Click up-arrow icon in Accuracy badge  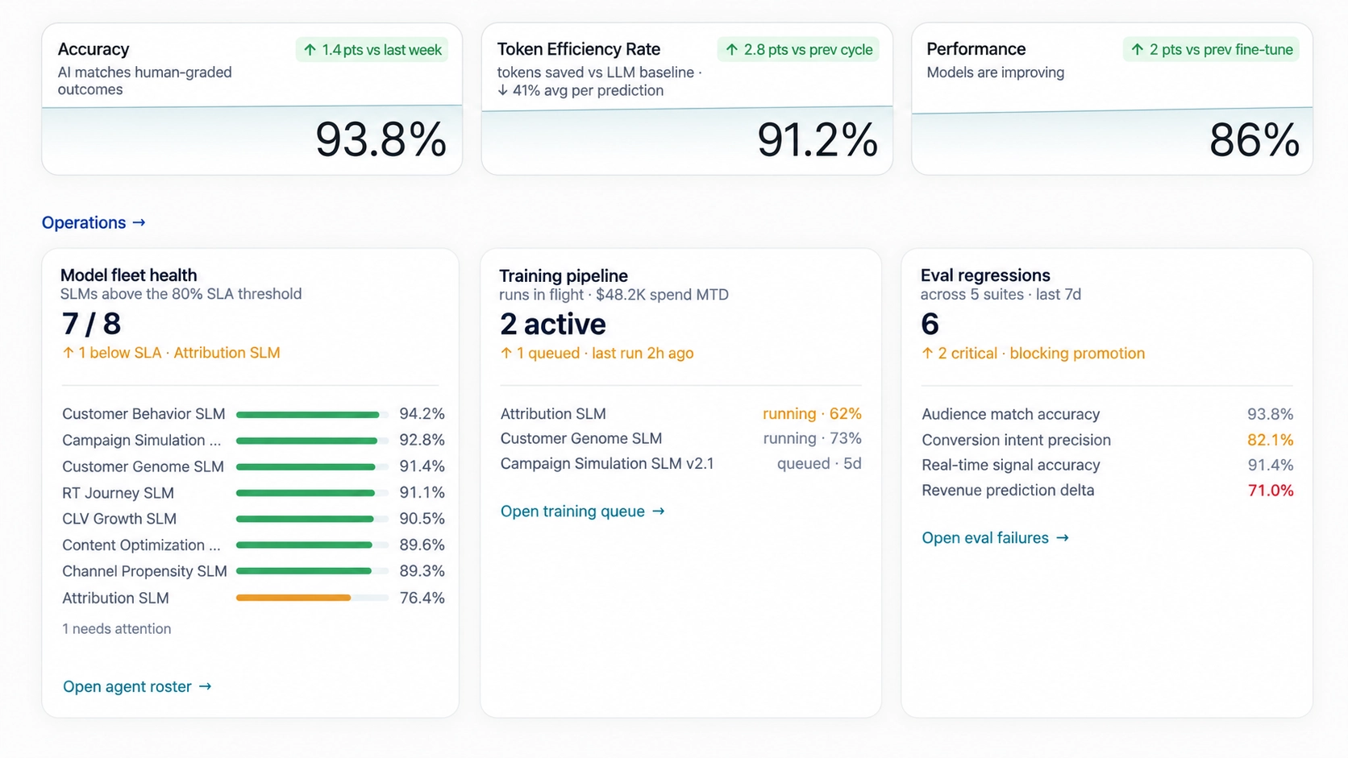(310, 50)
